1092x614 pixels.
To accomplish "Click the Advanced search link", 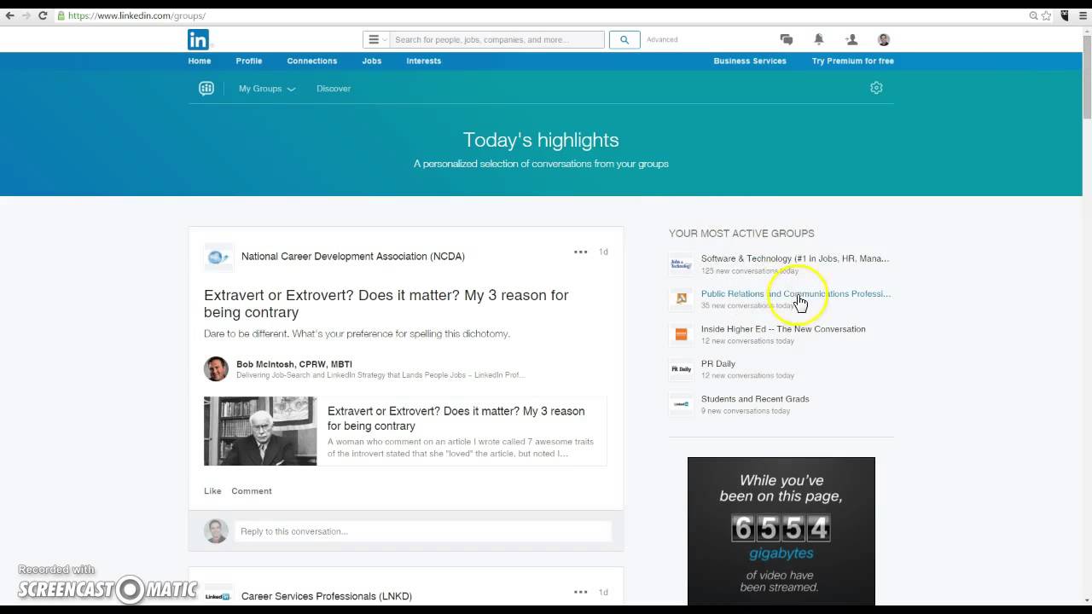I will coord(662,39).
